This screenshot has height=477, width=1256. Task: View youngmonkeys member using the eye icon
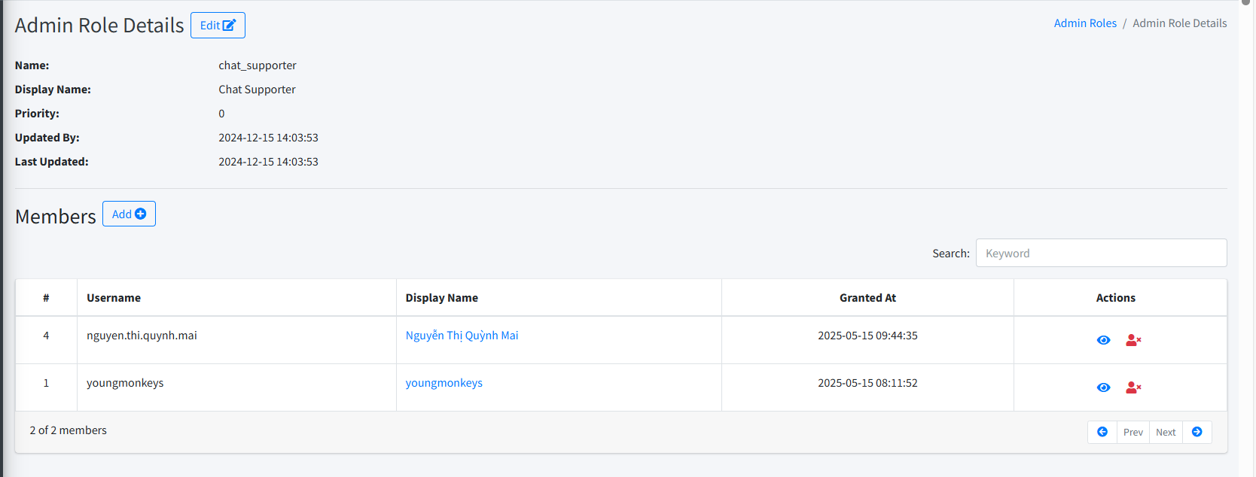tap(1103, 387)
